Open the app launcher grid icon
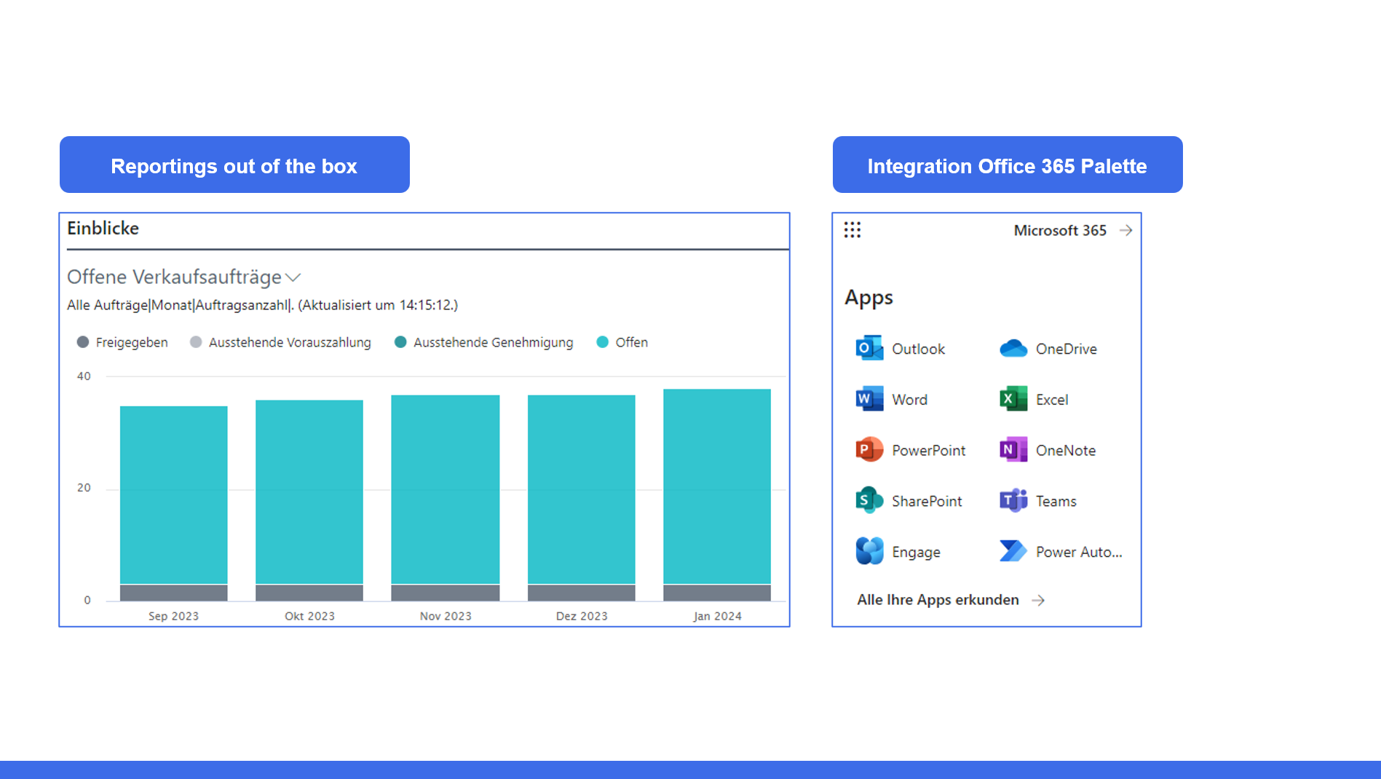This screenshot has height=779, width=1381. point(852,230)
